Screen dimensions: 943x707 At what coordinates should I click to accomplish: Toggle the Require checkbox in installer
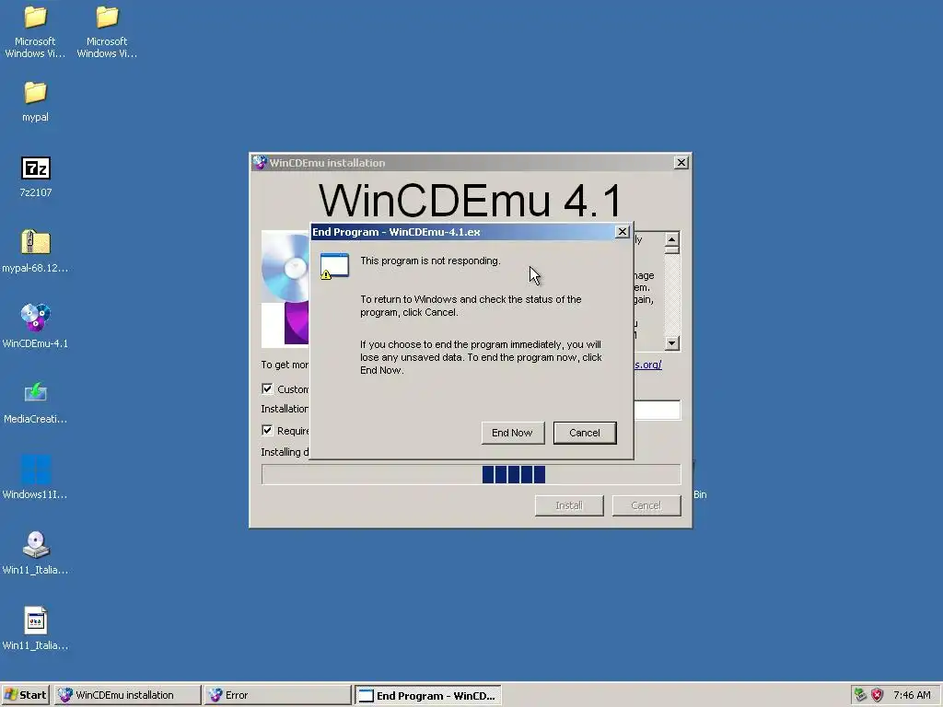click(267, 431)
